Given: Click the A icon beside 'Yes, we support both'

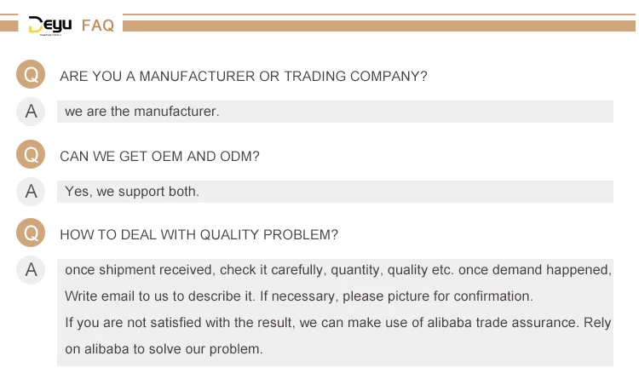Looking at the screenshot, I should 31,191.
